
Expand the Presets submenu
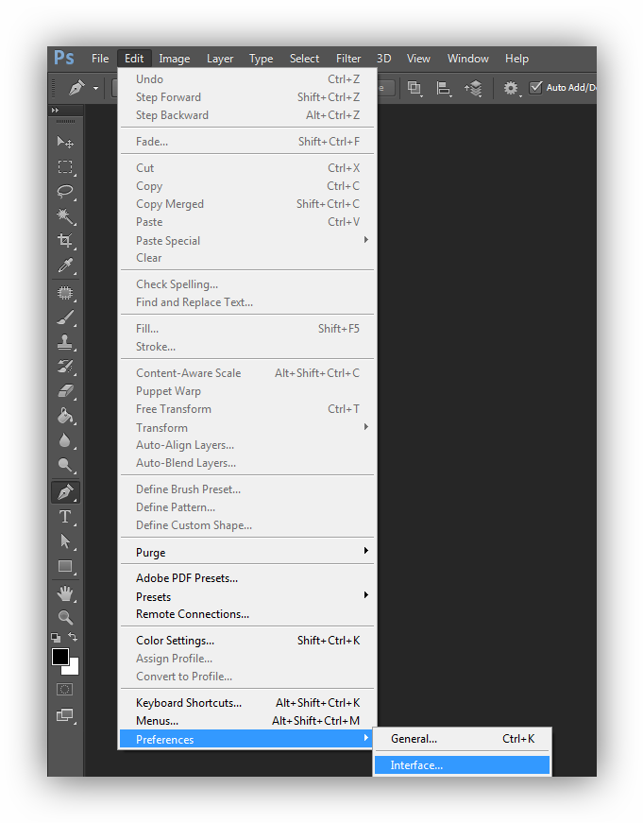click(247, 596)
